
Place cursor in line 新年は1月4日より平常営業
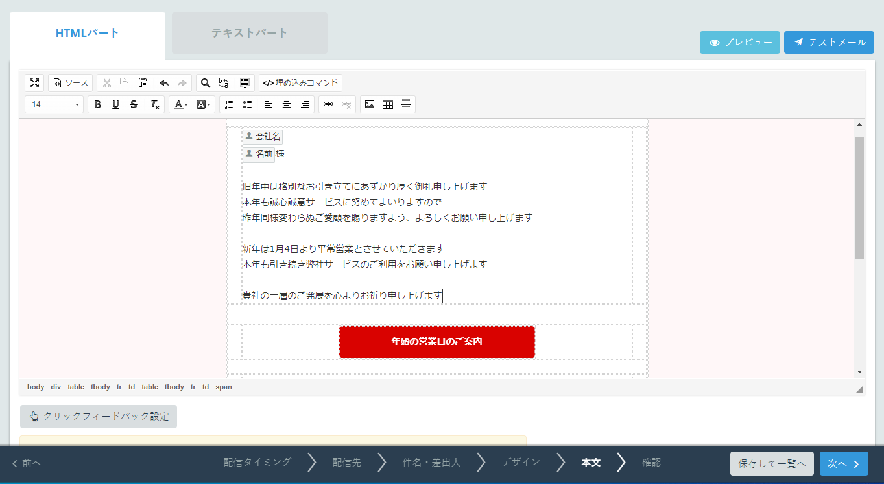coord(343,249)
